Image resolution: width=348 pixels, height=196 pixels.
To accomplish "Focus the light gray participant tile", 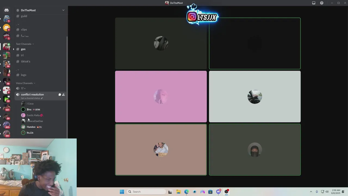I will pyautogui.click(x=255, y=97).
